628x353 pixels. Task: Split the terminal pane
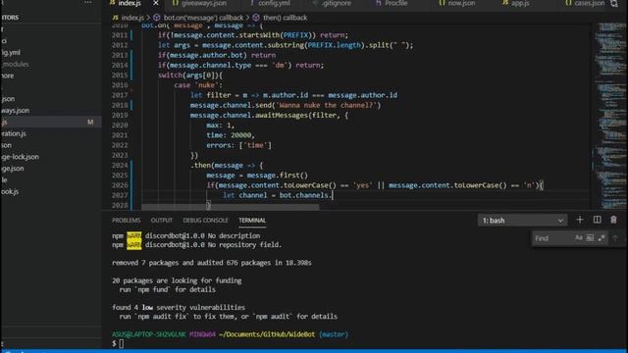click(x=598, y=220)
